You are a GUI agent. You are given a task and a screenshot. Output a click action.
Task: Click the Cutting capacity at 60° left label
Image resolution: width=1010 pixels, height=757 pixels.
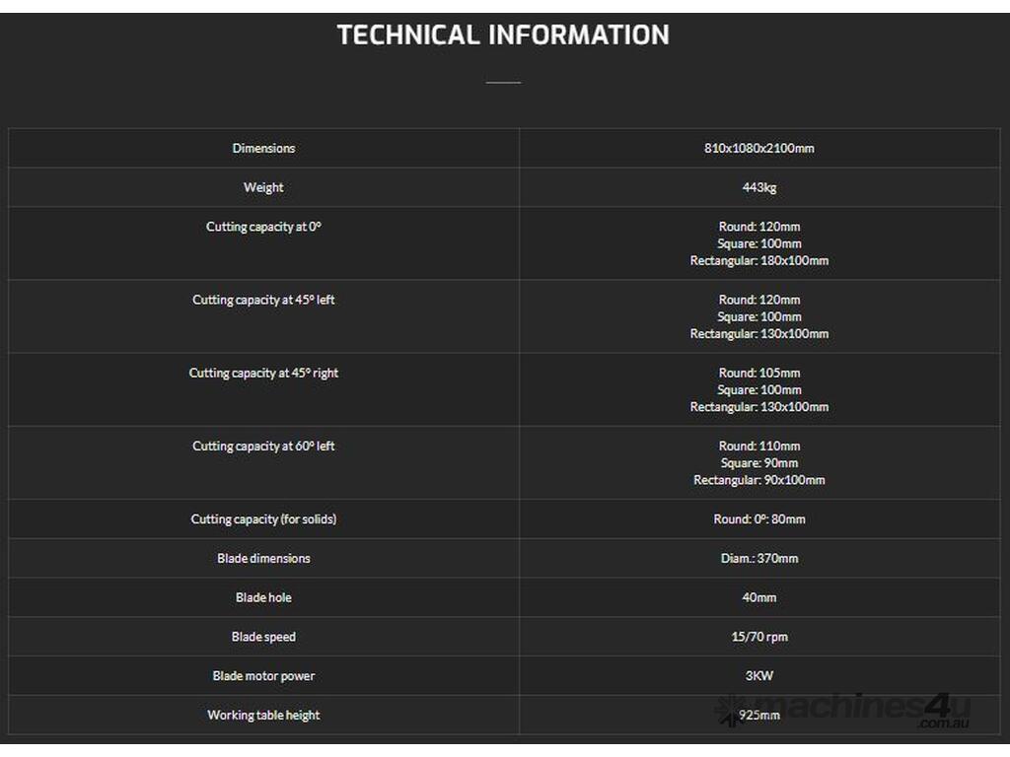click(x=263, y=446)
